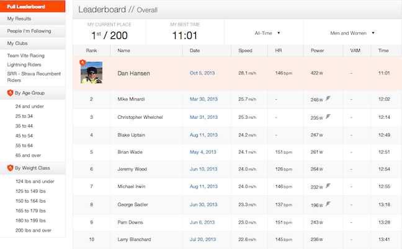Sort the leaderboard by the Speed column

(x=245, y=50)
